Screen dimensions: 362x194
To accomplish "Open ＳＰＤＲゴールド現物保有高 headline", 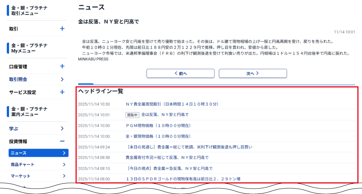I will click(x=183, y=179).
